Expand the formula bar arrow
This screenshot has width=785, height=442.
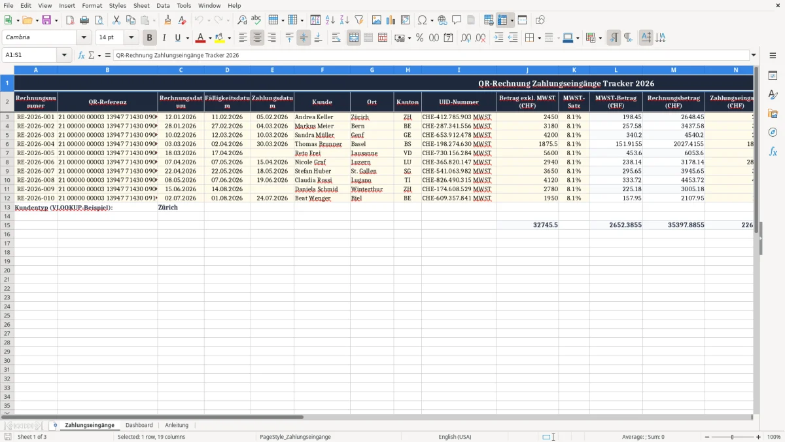coord(754,55)
